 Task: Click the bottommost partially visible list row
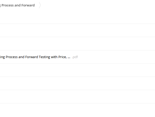tap(78, 110)
